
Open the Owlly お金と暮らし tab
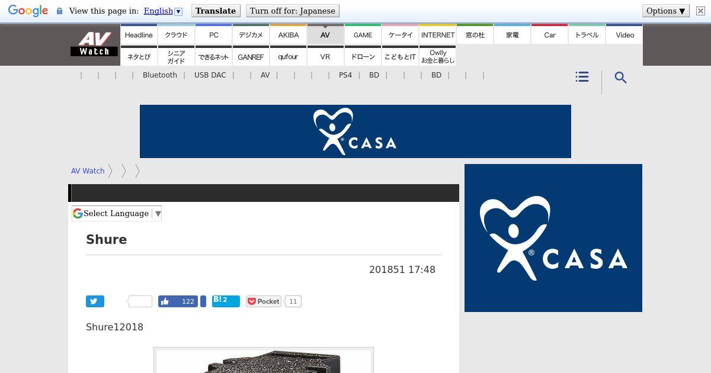(437, 56)
